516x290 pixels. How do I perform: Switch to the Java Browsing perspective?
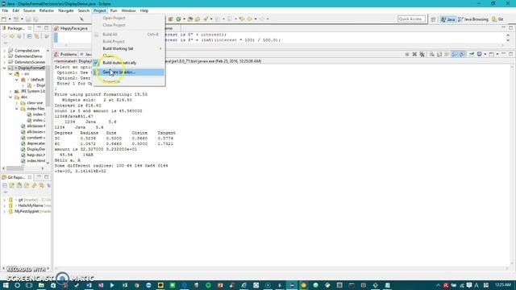coord(473,19)
